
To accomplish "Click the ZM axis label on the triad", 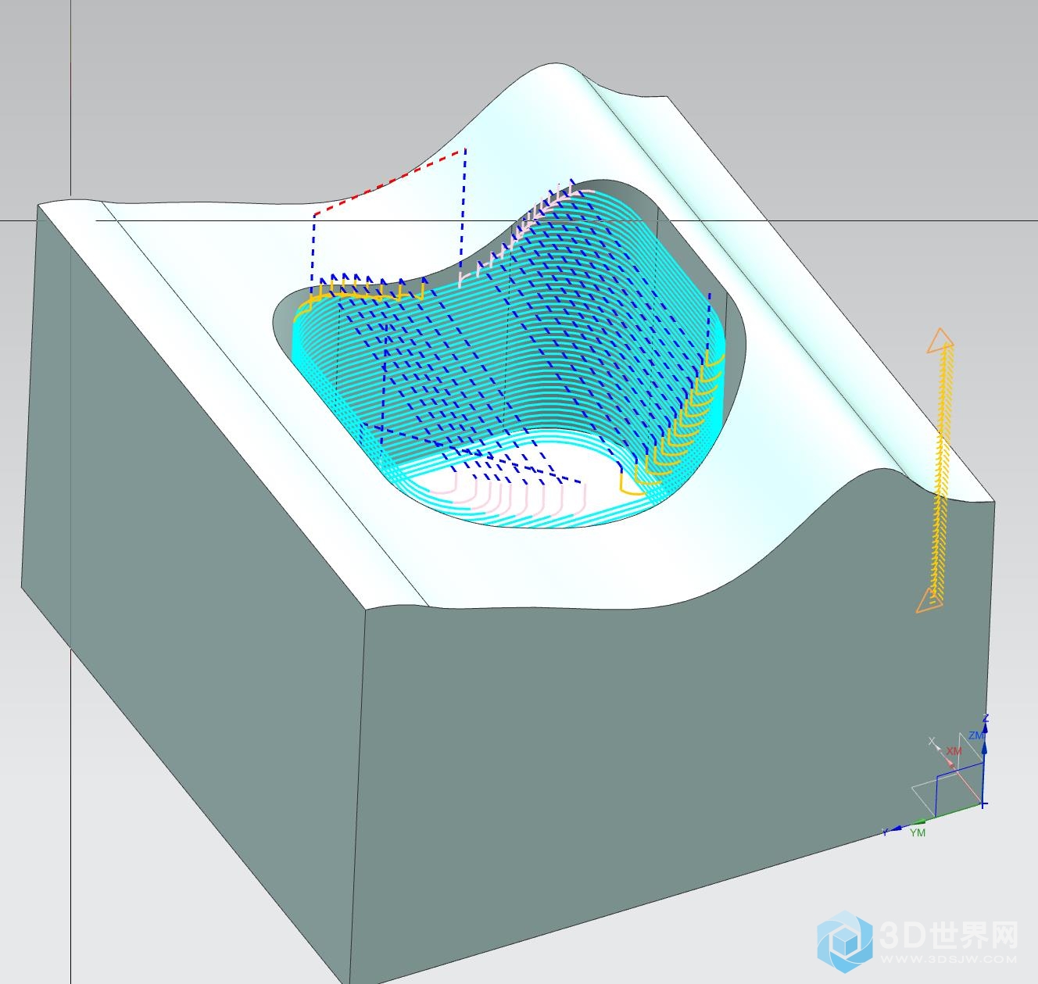I will (x=975, y=735).
